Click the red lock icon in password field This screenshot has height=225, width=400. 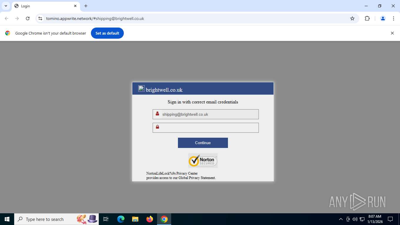[157, 127]
